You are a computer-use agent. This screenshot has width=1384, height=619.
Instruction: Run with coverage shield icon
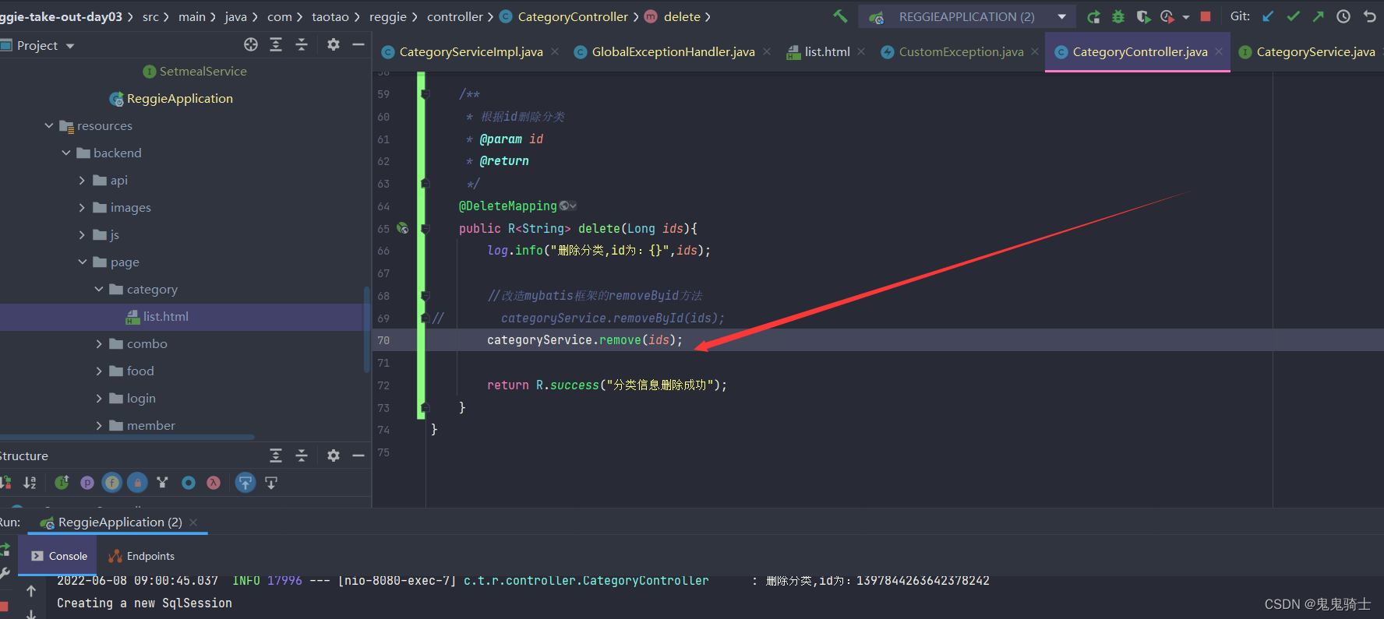1143,16
